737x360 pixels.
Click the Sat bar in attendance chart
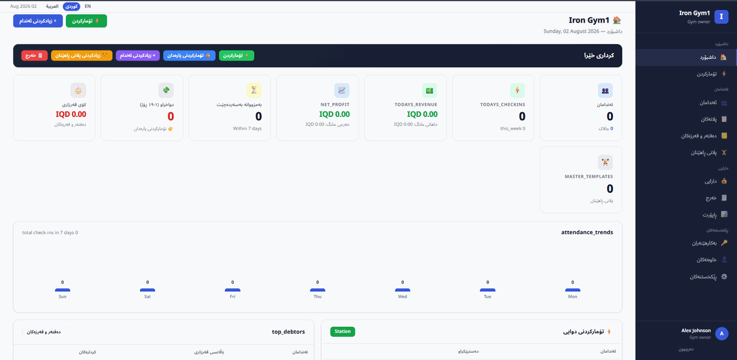(147, 290)
